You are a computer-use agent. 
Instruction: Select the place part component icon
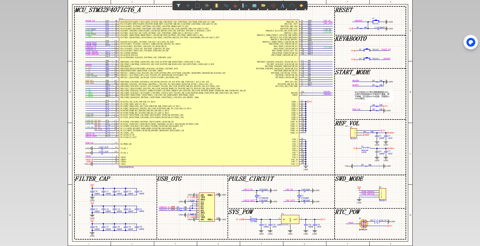pyautogui.click(x=217, y=6)
